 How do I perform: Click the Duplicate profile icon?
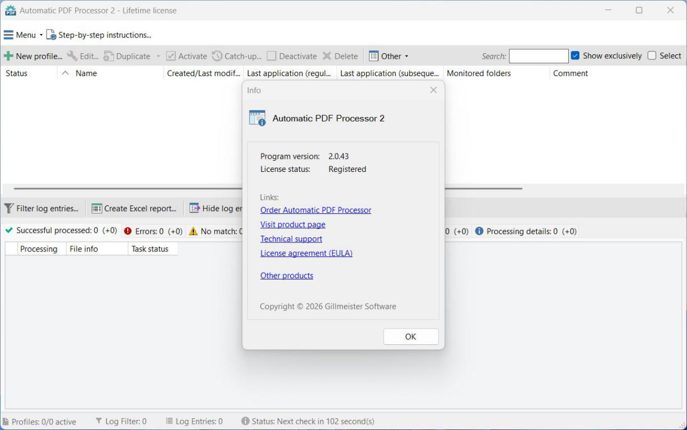(109, 56)
